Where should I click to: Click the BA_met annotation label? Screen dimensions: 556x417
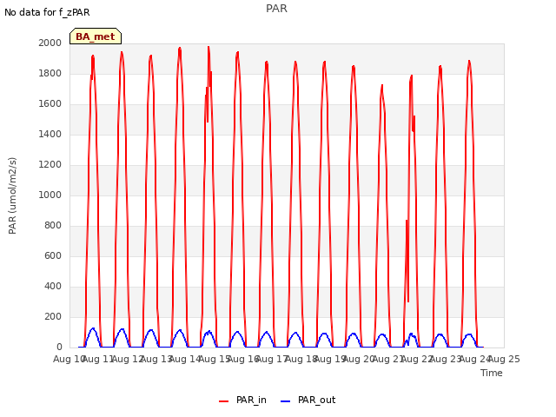[x=96, y=36]
